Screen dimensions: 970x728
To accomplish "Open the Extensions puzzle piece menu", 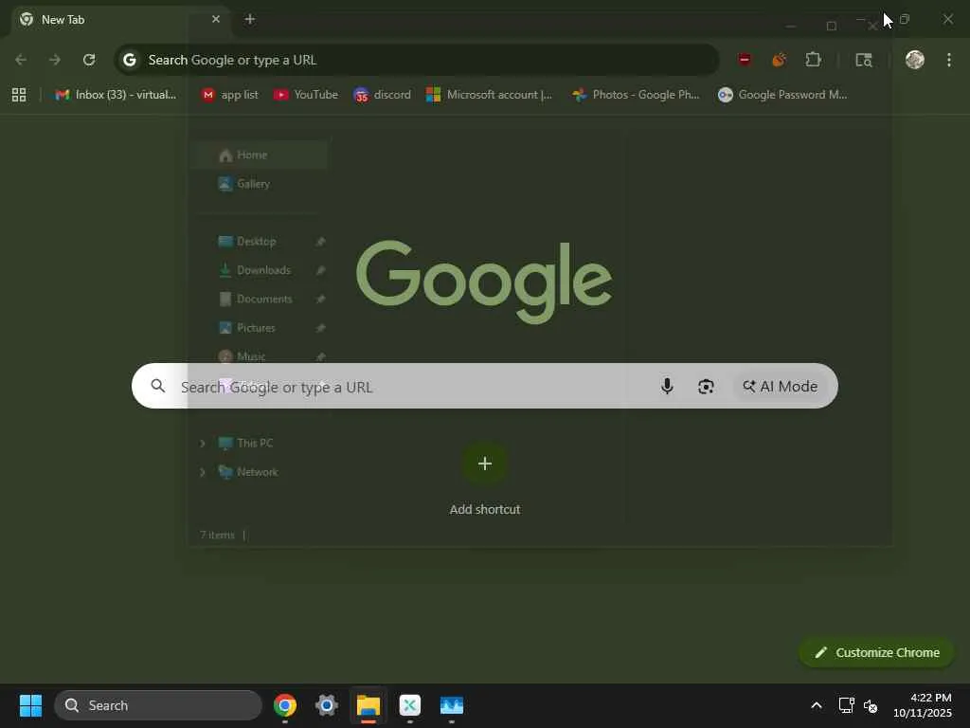I will (x=814, y=60).
